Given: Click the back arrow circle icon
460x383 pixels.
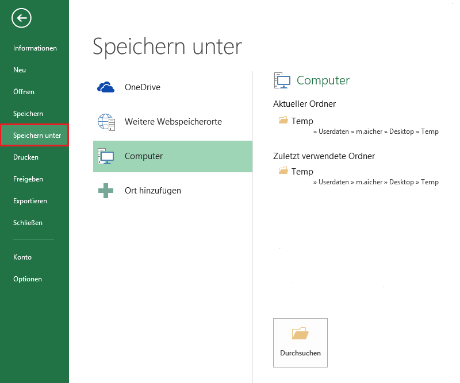Looking at the screenshot, I should click(21, 18).
